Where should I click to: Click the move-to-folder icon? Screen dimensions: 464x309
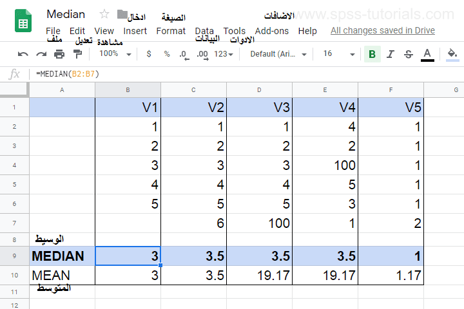122,14
